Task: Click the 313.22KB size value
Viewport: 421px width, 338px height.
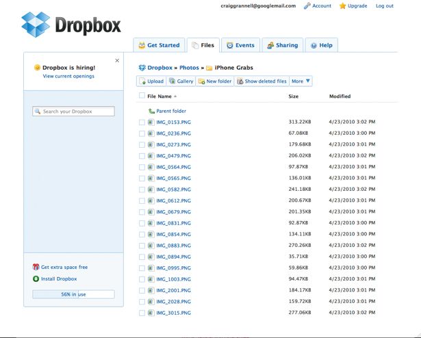Action: coord(300,122)
